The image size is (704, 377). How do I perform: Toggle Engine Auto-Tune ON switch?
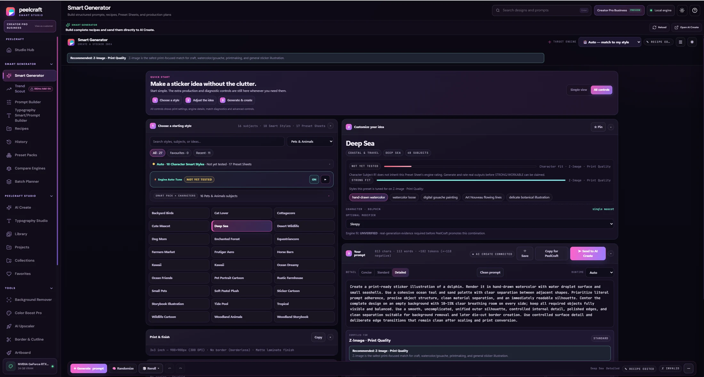point(314,180)
